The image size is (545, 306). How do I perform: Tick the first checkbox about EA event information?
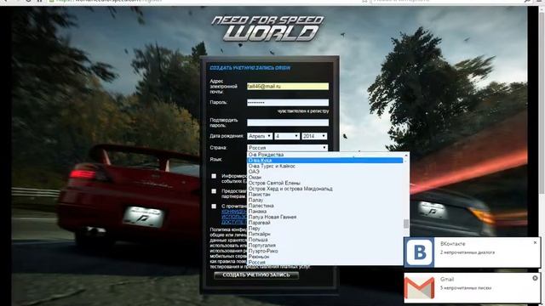[x=214, y=176]
